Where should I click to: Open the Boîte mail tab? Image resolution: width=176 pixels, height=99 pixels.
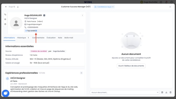(69, 38)
